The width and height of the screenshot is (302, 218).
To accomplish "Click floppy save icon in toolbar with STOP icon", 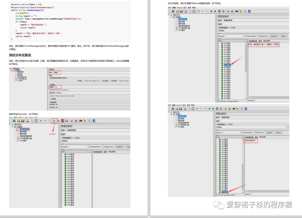I will (x=23, y=121).
